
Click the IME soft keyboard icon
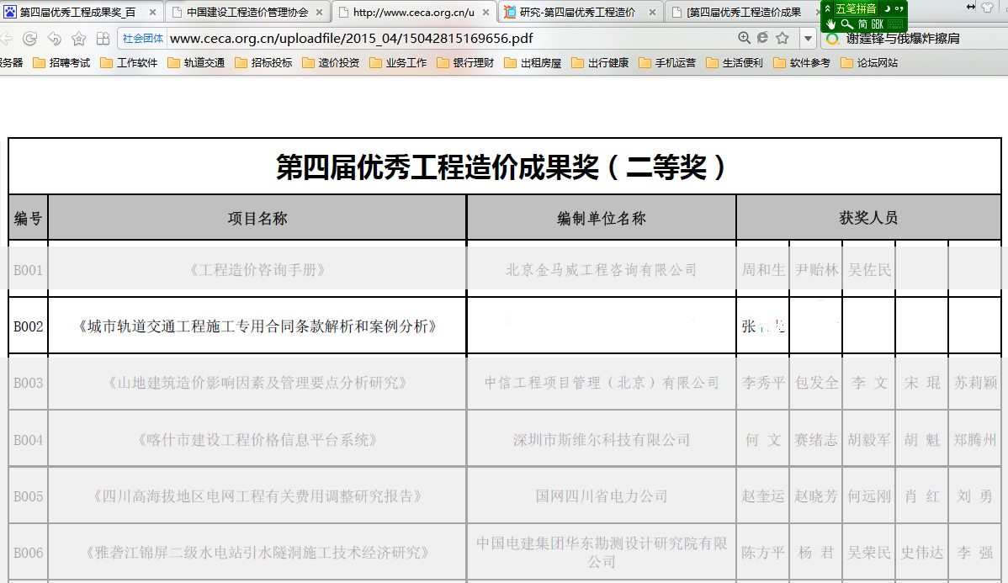(894, 24)
